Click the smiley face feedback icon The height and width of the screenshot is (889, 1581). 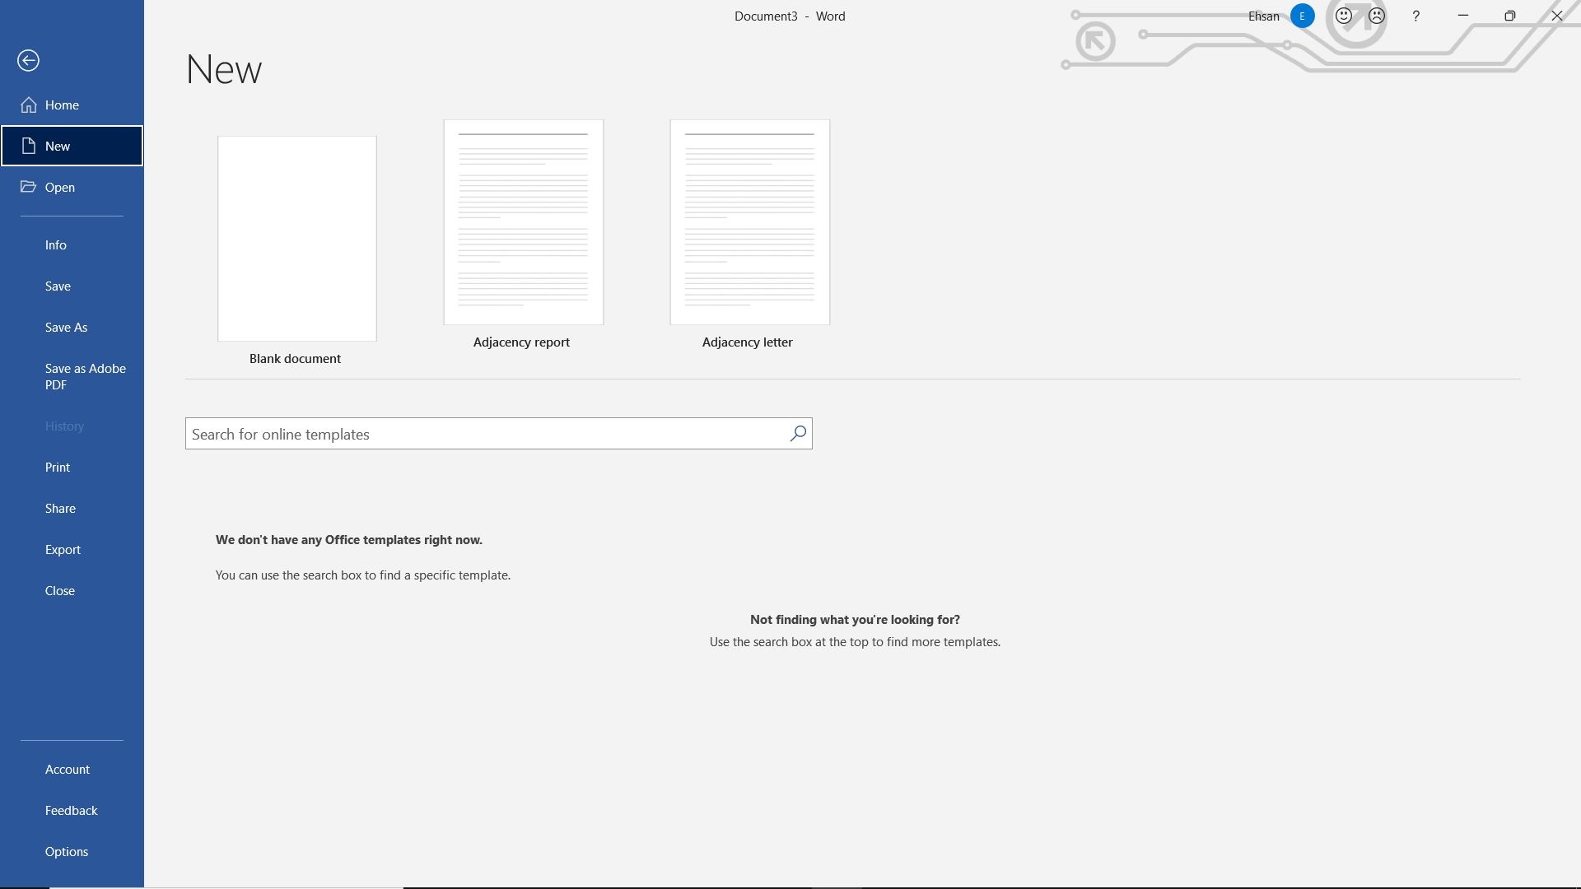click(1344, 16)
